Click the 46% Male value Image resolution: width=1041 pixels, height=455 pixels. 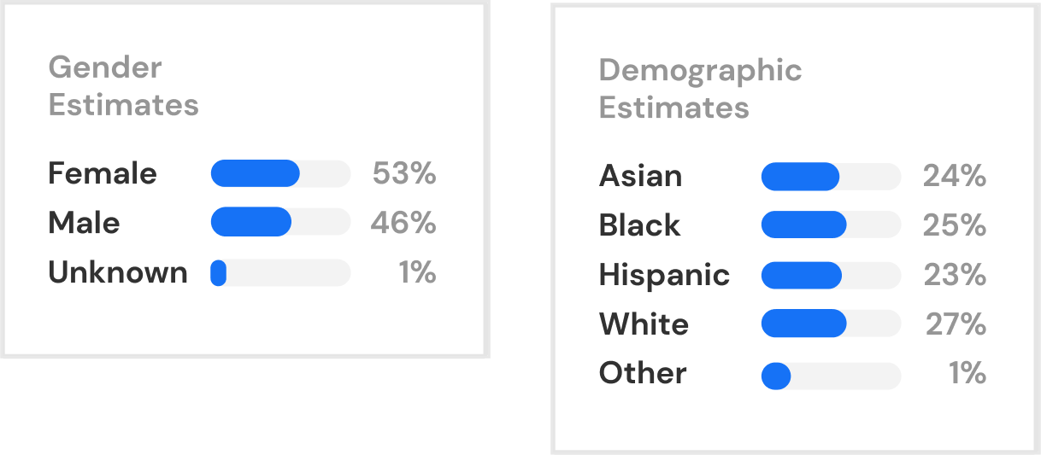403,223
